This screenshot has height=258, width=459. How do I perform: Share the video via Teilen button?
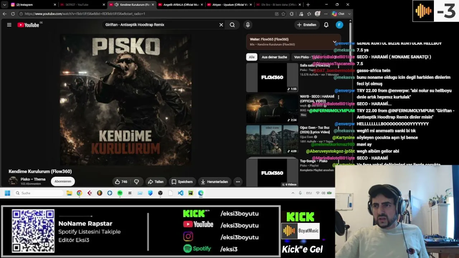156,182
